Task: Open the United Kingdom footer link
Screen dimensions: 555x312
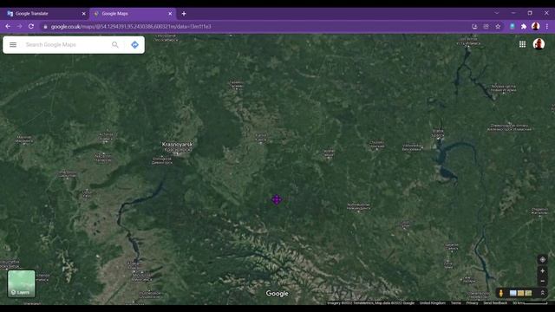Action: (x=432, y=302)
